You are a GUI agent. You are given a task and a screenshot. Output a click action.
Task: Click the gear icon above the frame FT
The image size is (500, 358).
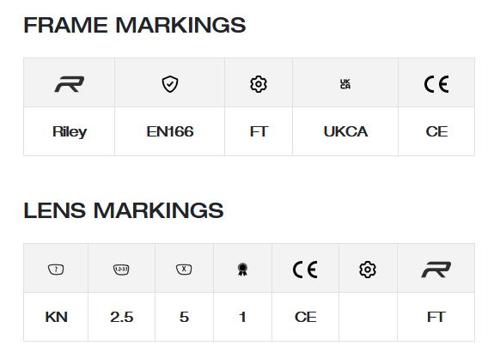[259, 84]
